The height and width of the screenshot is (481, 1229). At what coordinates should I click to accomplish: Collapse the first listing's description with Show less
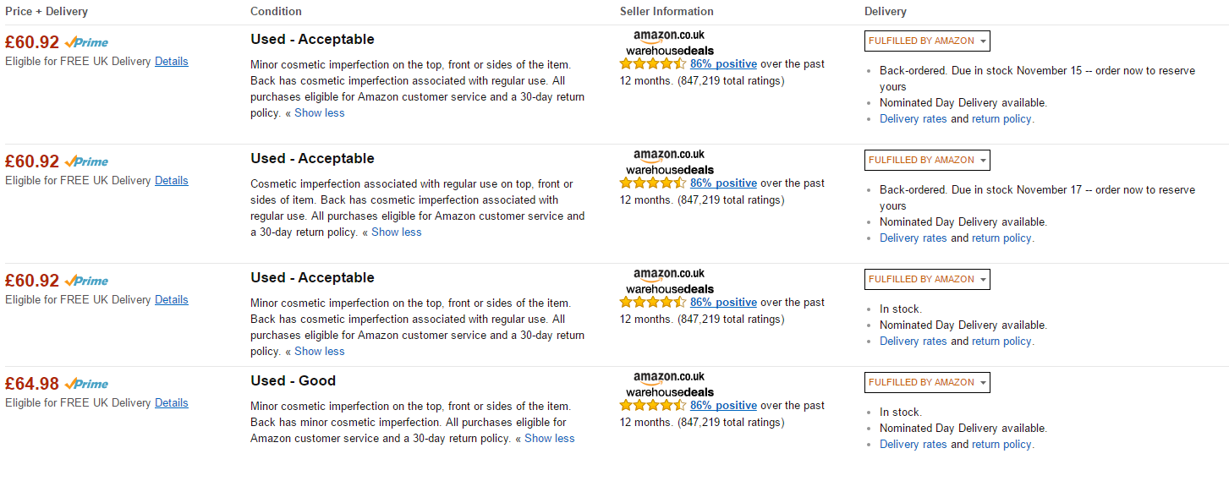pyautogui.click(x=319, y=113)
